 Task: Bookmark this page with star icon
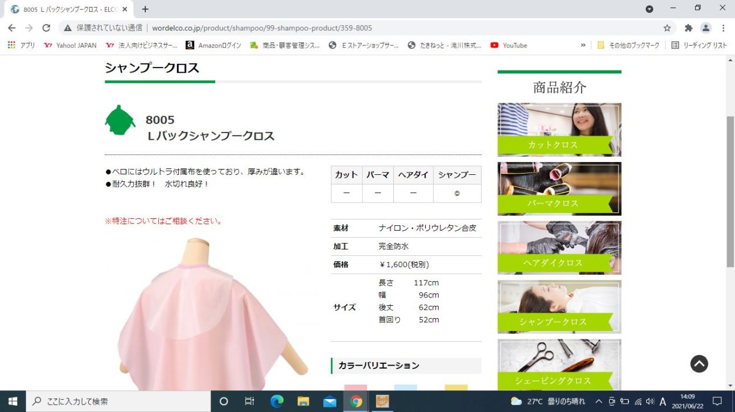click(667, 28)
